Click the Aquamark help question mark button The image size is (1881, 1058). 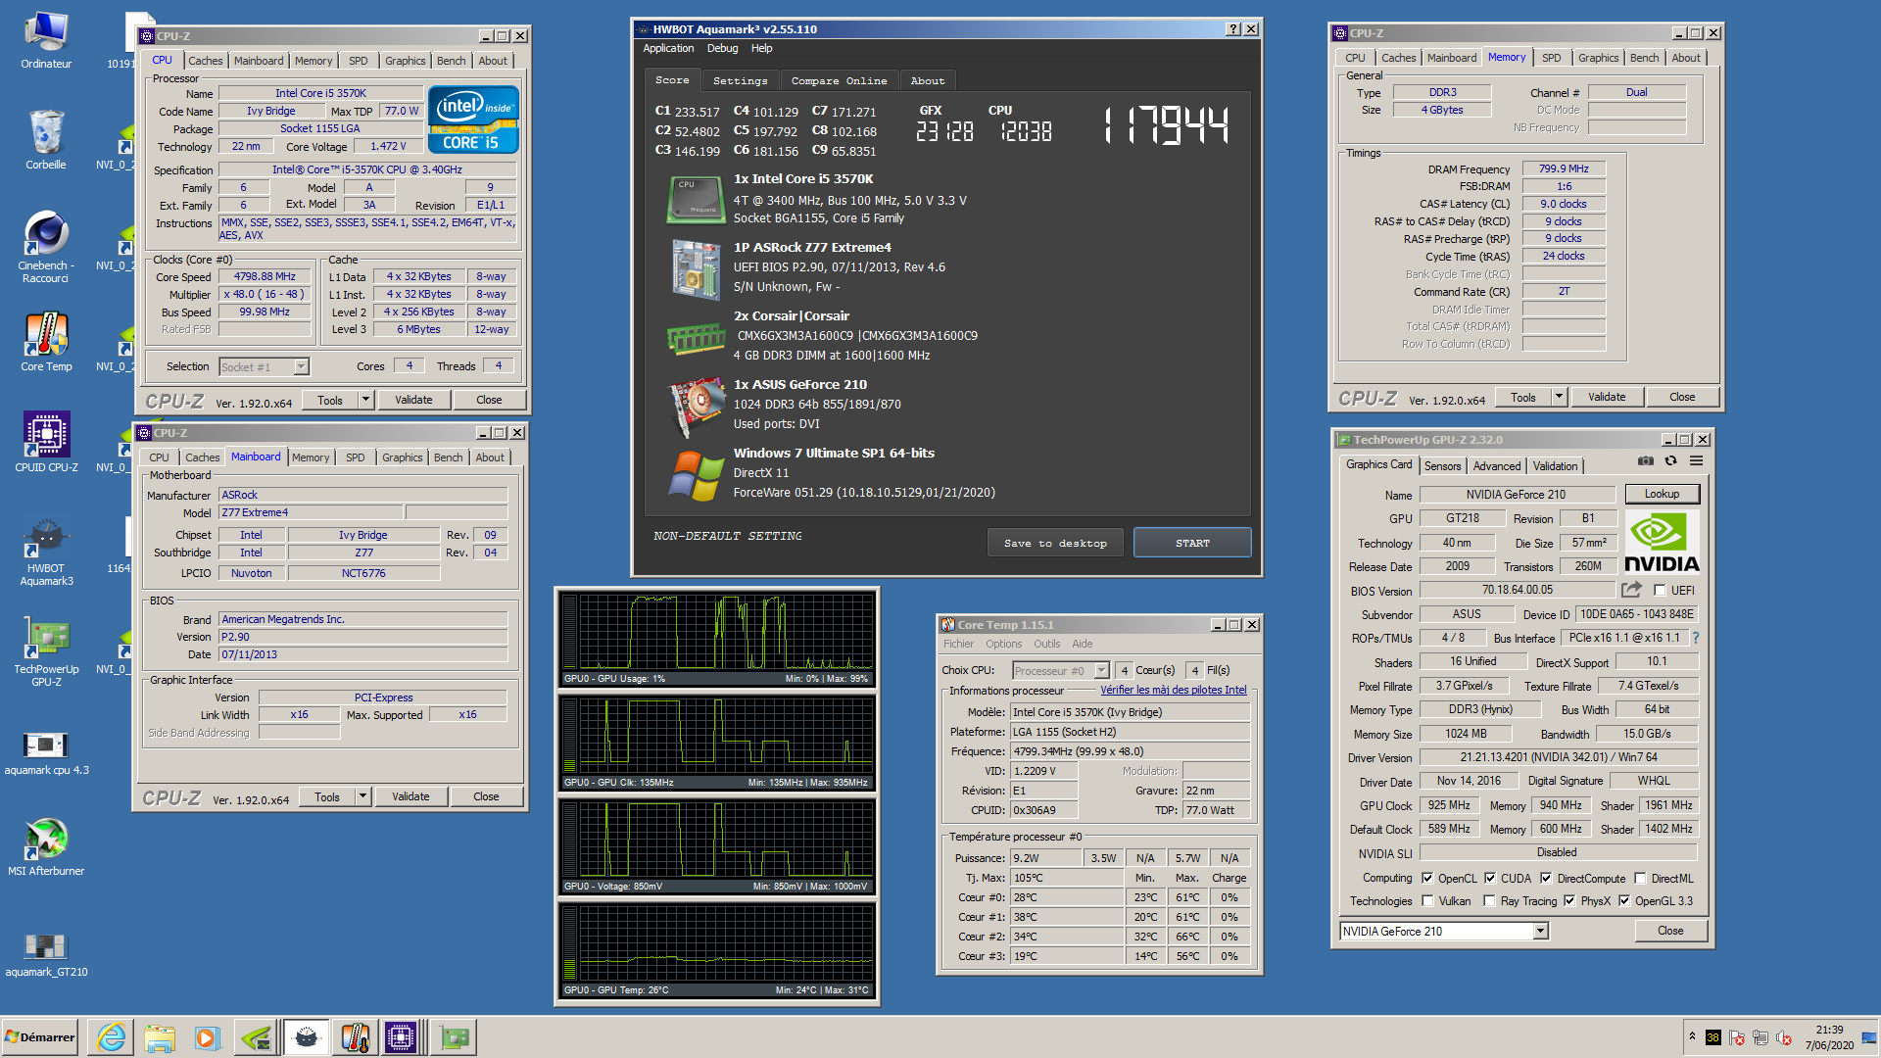tap(1233, 29)
